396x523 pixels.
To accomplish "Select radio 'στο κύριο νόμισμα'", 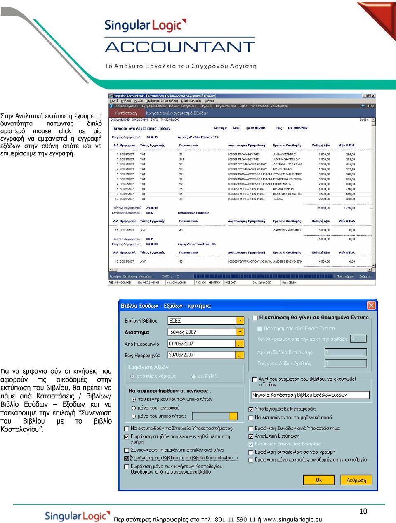I will [132, 376].
